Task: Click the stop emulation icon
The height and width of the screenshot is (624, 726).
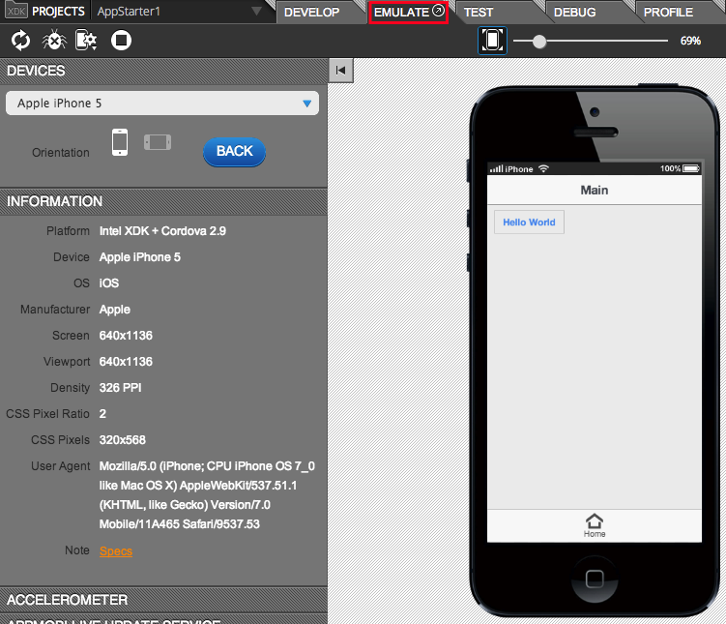Action: [x=121, y=41]
